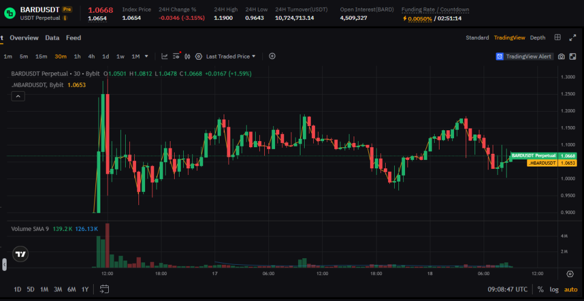Click the Volume SMA 9 legend
The image size is (584, 301).
pos(30,229)
